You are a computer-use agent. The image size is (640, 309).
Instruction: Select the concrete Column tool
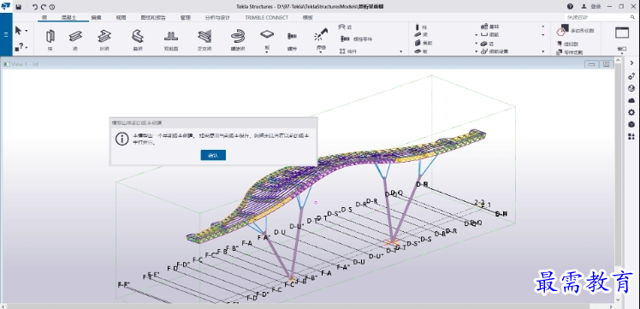[420, 27]
